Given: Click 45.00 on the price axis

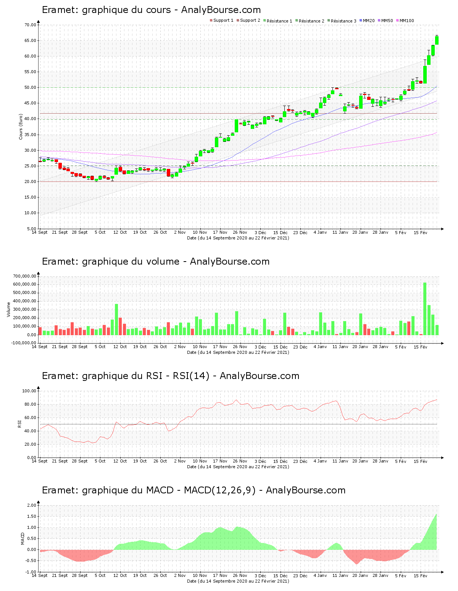Looking at the screenshot, I should pos(31,103).
